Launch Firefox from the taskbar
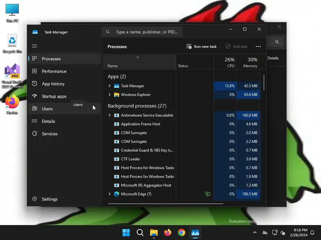This screenshot has height=240, width=321. pyautogui.click(x=168, y=232)
